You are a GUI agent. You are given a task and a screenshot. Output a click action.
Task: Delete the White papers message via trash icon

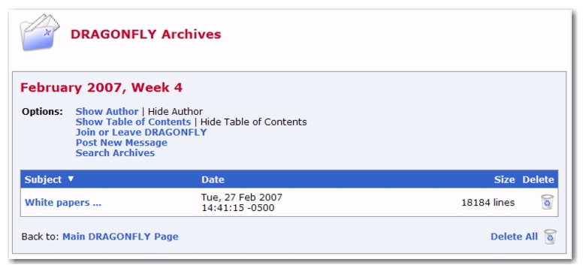tap(547, 202)
